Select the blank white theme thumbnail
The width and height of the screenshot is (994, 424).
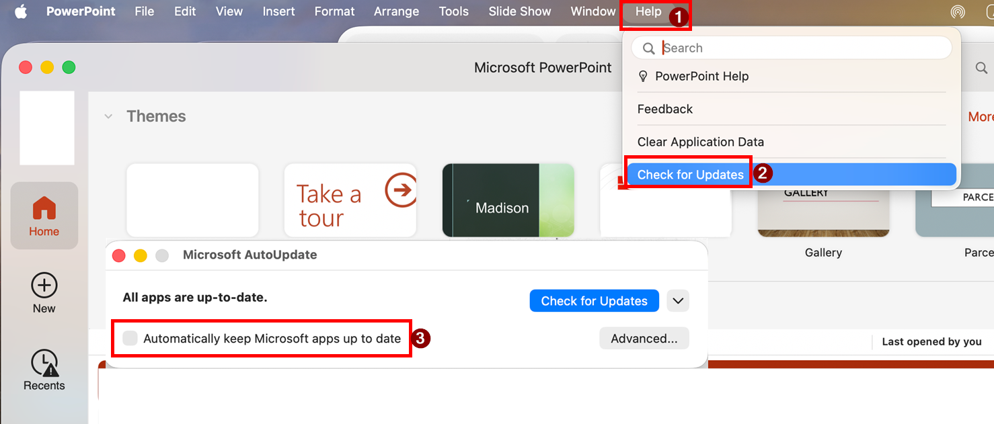click(192, 200)
